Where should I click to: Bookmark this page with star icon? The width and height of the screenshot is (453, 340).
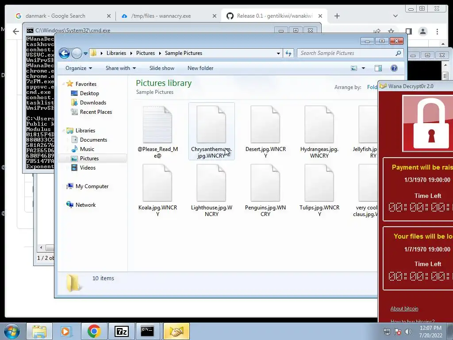pos(391,31)
